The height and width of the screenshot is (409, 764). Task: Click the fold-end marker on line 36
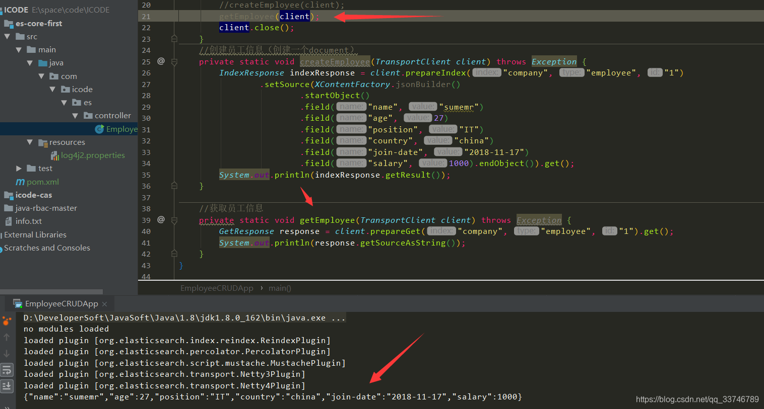(174, 186)
